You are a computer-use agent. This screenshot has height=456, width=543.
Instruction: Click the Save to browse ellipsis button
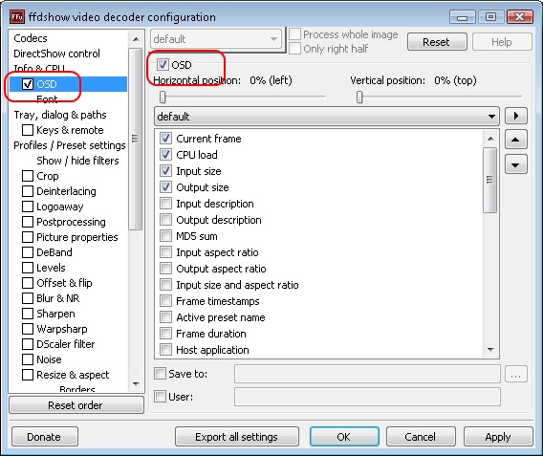pyautogui.click(x=515, y=374)
